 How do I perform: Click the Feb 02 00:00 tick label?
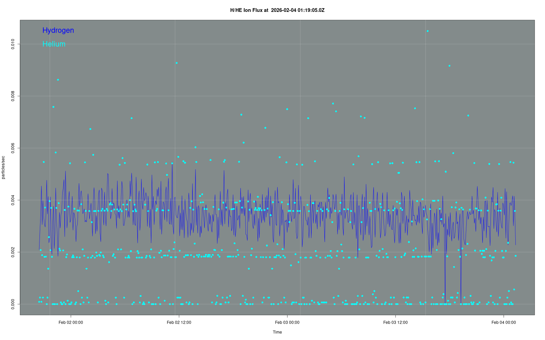point(71,322)
